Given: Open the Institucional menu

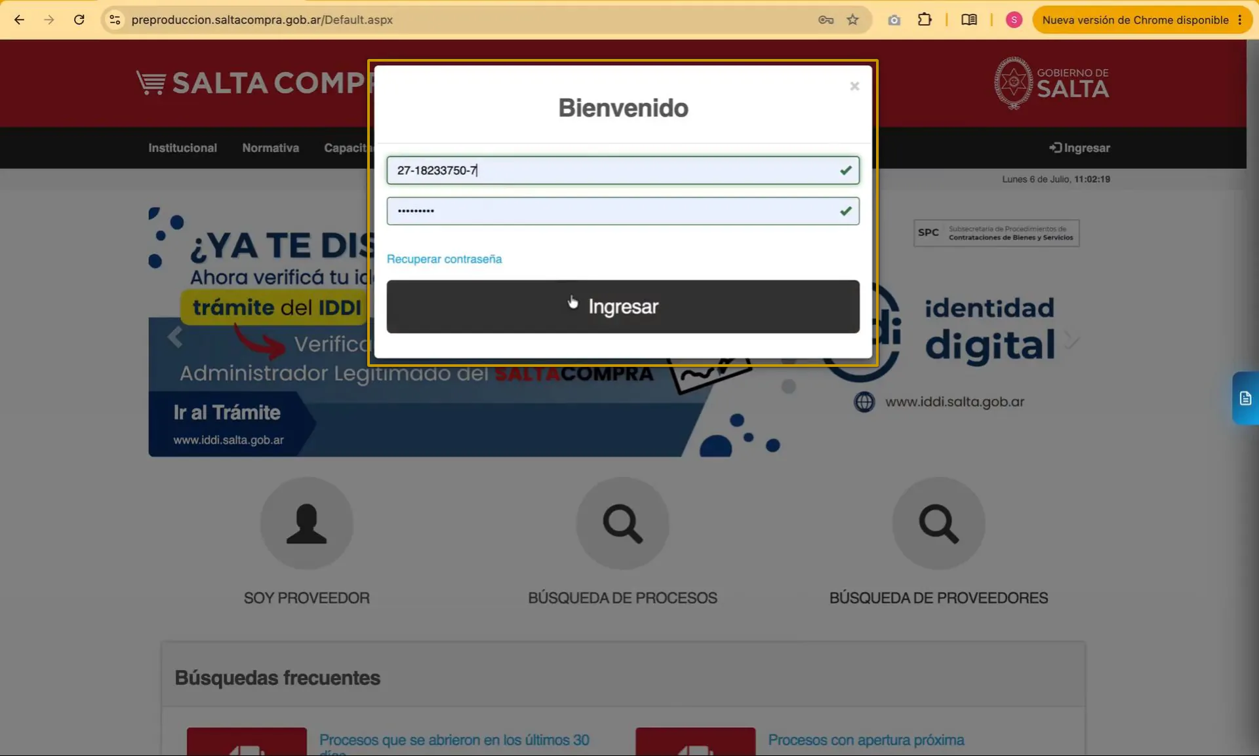Looking at the screenshot, I should click(182, 148).
